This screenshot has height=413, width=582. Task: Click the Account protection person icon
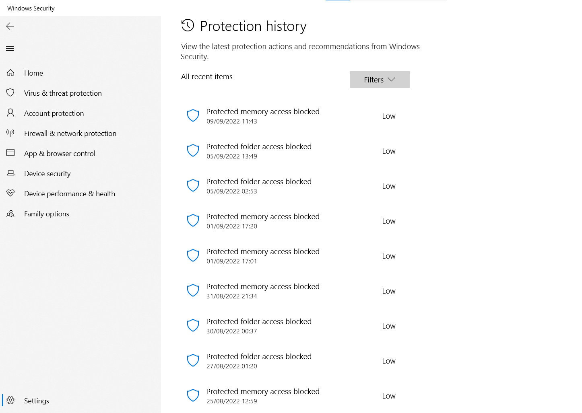coord(10,113)
